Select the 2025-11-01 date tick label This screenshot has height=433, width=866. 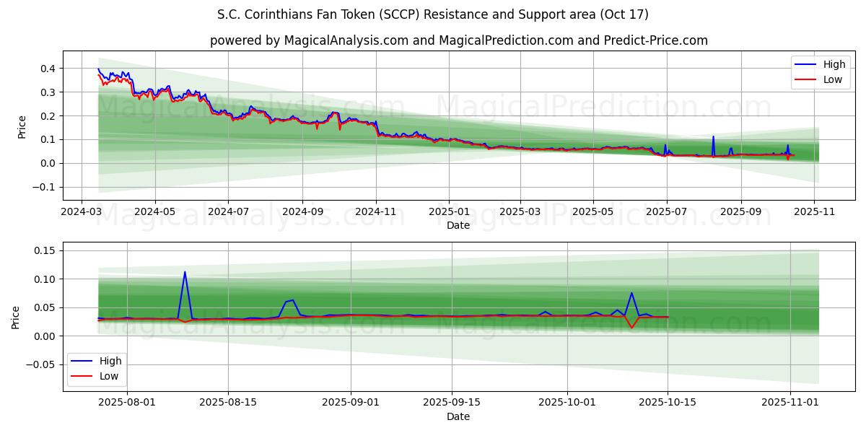pos(790,403)
